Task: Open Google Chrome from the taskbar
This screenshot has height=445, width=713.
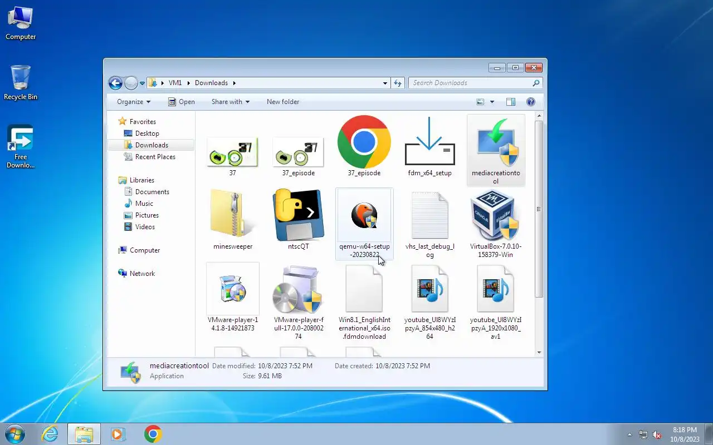Action: (x=153, y=434)
